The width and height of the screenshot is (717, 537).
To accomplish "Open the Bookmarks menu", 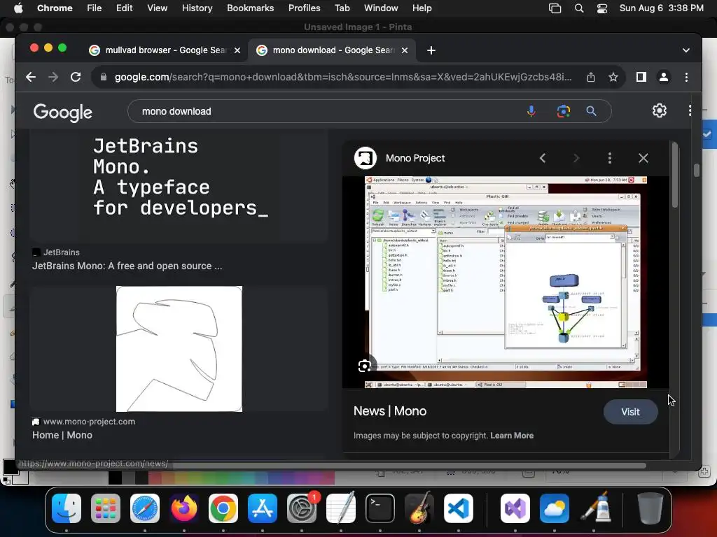I will pyautogui.click(x=251, y=8).
